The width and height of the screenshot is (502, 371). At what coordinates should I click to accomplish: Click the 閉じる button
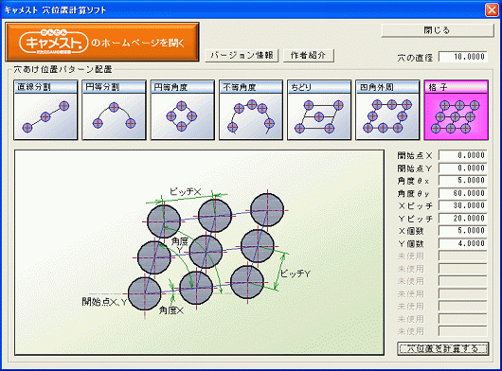pyautogui.click(x=438, y=30)
